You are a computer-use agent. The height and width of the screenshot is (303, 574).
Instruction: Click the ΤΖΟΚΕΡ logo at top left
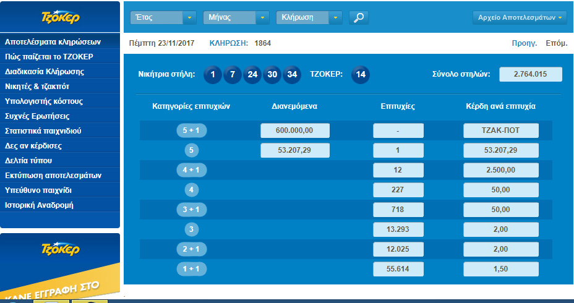pos(60,18)
